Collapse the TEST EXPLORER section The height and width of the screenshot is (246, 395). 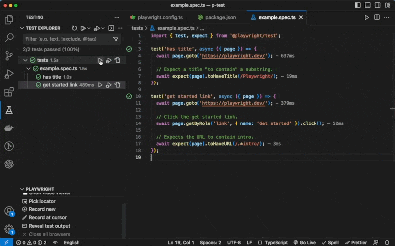(22, 28)
